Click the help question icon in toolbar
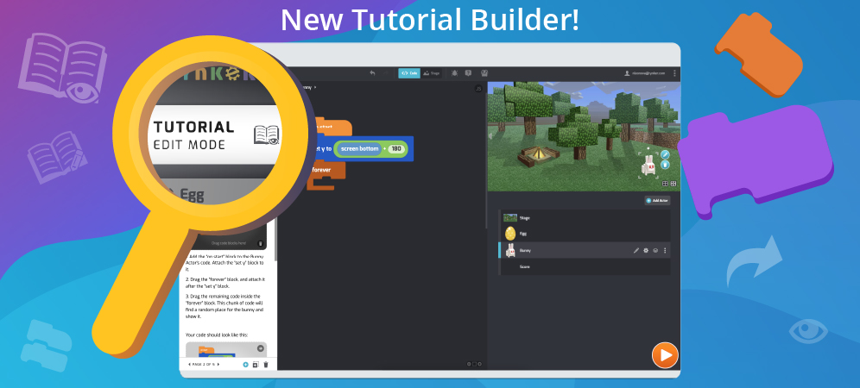The image size is (860, 388). (x=468, y=73)
